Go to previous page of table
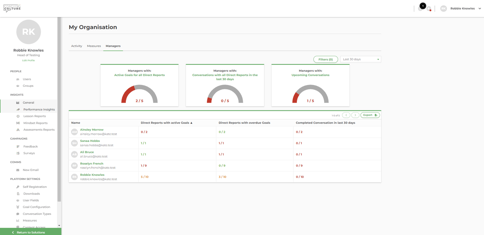 (346, 115)
